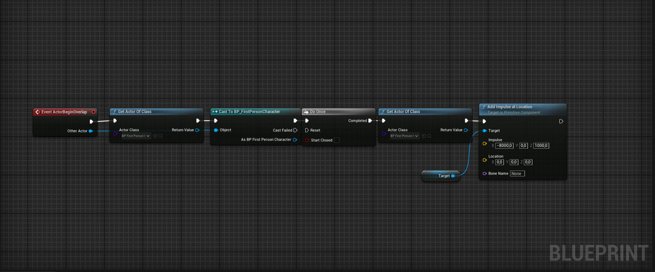Open Actor Class dropdown in the Get Actor Of Class node after Do Once

[405, 136]
